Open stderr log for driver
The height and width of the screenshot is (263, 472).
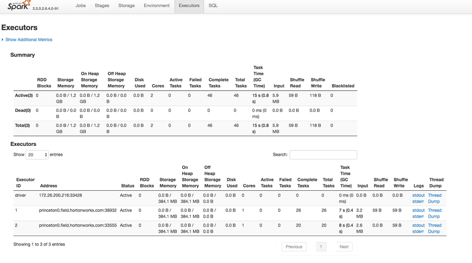click(x=418, y=201)
